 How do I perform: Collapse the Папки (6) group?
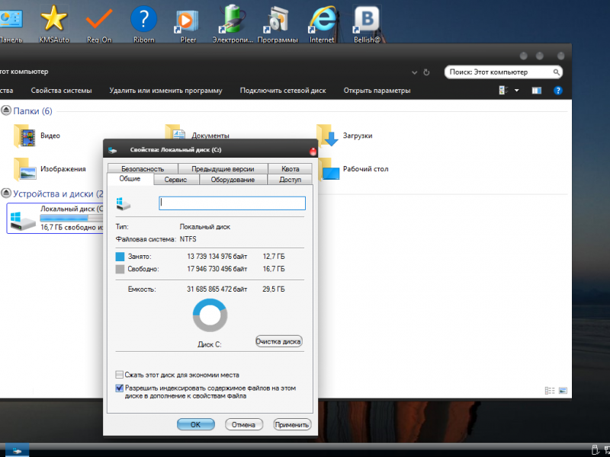[x=6, y=110]
